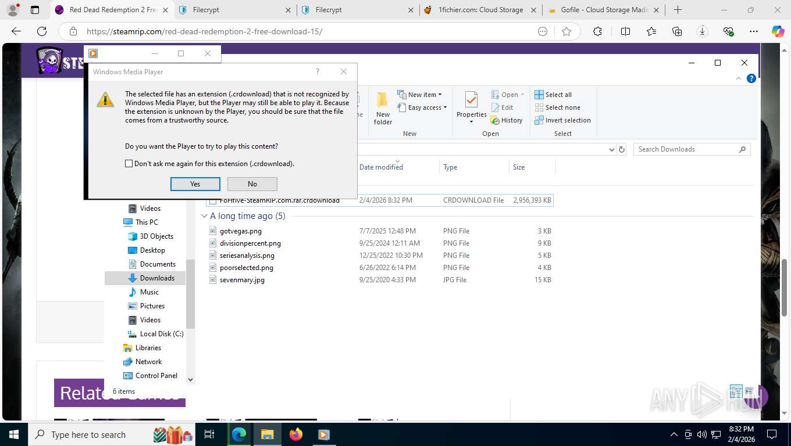Open a new Edge tab
The height and width of the screenshot is (446, 791).
coord(678,10)
